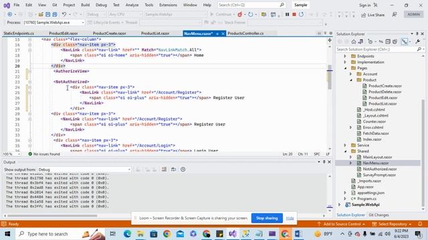Click Collapse All icon in Solution Explorer
This screenshot has height=240, width=428.
click(388, 41)
